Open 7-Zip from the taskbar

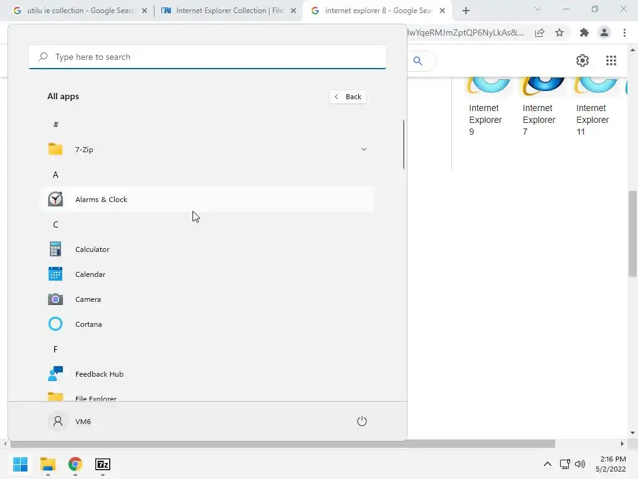pyautogui.click(x=103, y=464)
